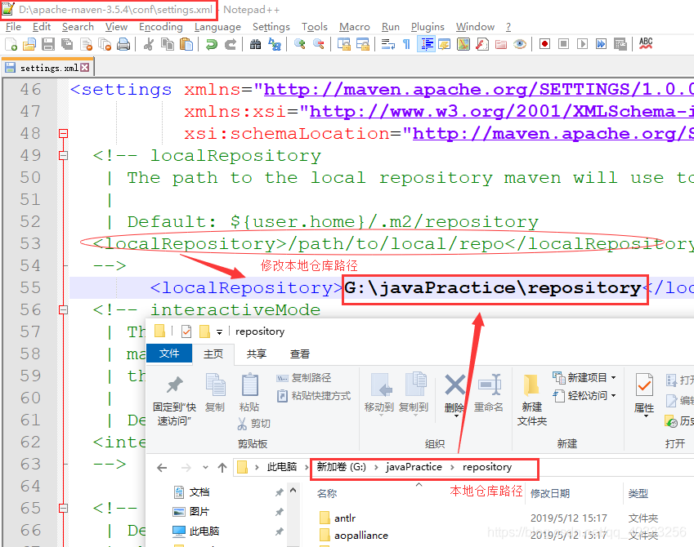Copy selection using the toolbar copy icon
Image resolution: width=694 pixels, height=547 pixels.
(168, 44)
